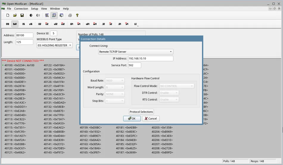The image size is (283, 165).
Task: Click the Polls: 148 status bar entry
Action: pos(235,161)
